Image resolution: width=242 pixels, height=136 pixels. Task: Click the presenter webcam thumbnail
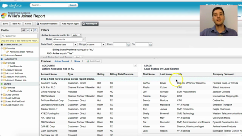pos(219,21)
